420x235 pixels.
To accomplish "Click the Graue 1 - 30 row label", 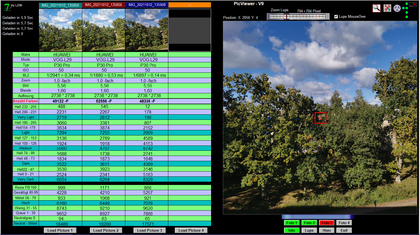I will point(26,213).
